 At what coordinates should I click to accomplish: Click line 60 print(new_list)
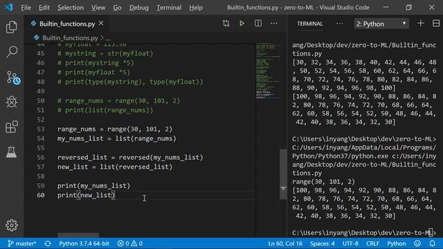(x=86, y=195)
